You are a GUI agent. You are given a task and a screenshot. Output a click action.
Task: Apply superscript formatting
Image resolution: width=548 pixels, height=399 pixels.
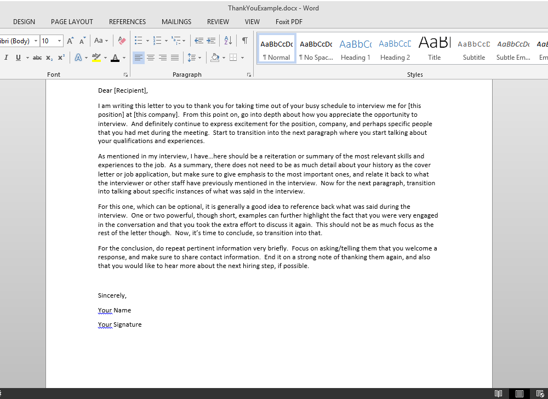click(61, 58)
